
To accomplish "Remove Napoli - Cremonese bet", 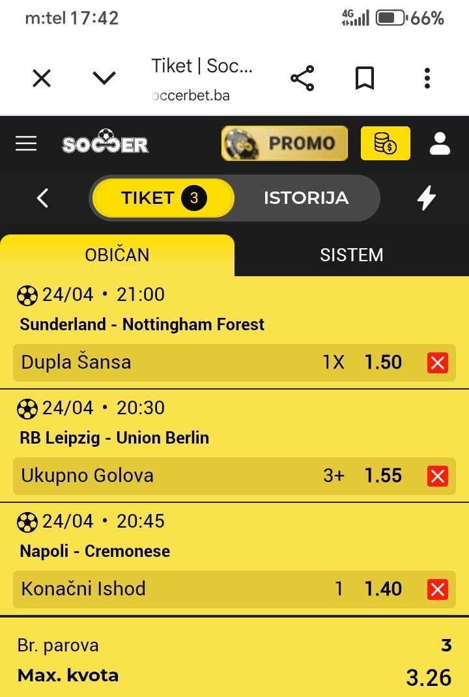I will click(x=437, y=590).
